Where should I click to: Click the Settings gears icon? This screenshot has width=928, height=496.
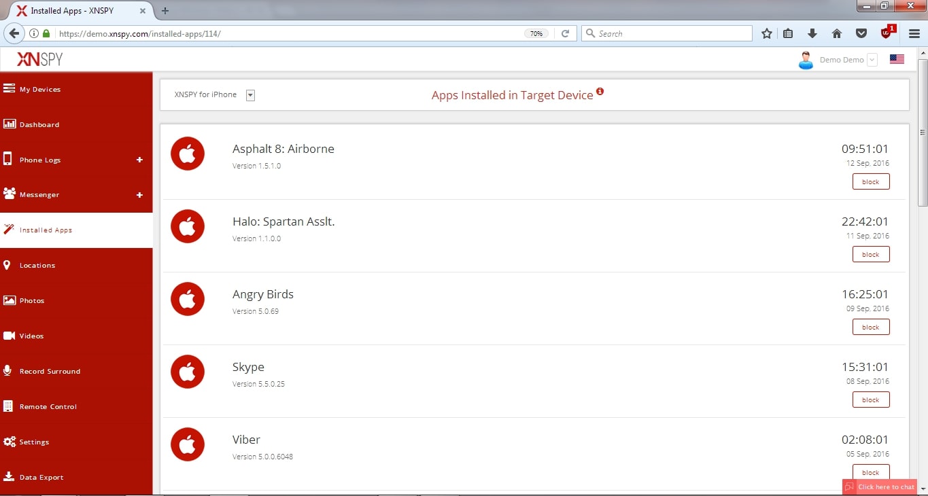click(x=9, y=442)
